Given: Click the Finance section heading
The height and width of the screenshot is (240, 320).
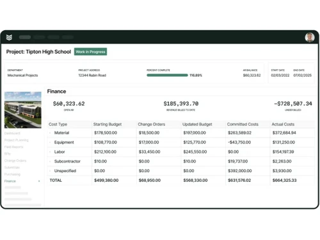Looking at the screenshot, I should pyautogui.click(x=56, y=92).
